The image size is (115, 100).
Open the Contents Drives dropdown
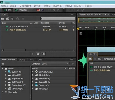coord(55,64)
